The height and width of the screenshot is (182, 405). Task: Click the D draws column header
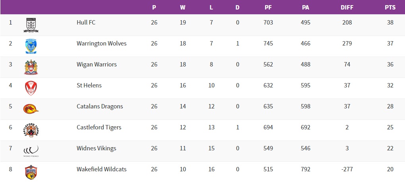pos(238,8)
